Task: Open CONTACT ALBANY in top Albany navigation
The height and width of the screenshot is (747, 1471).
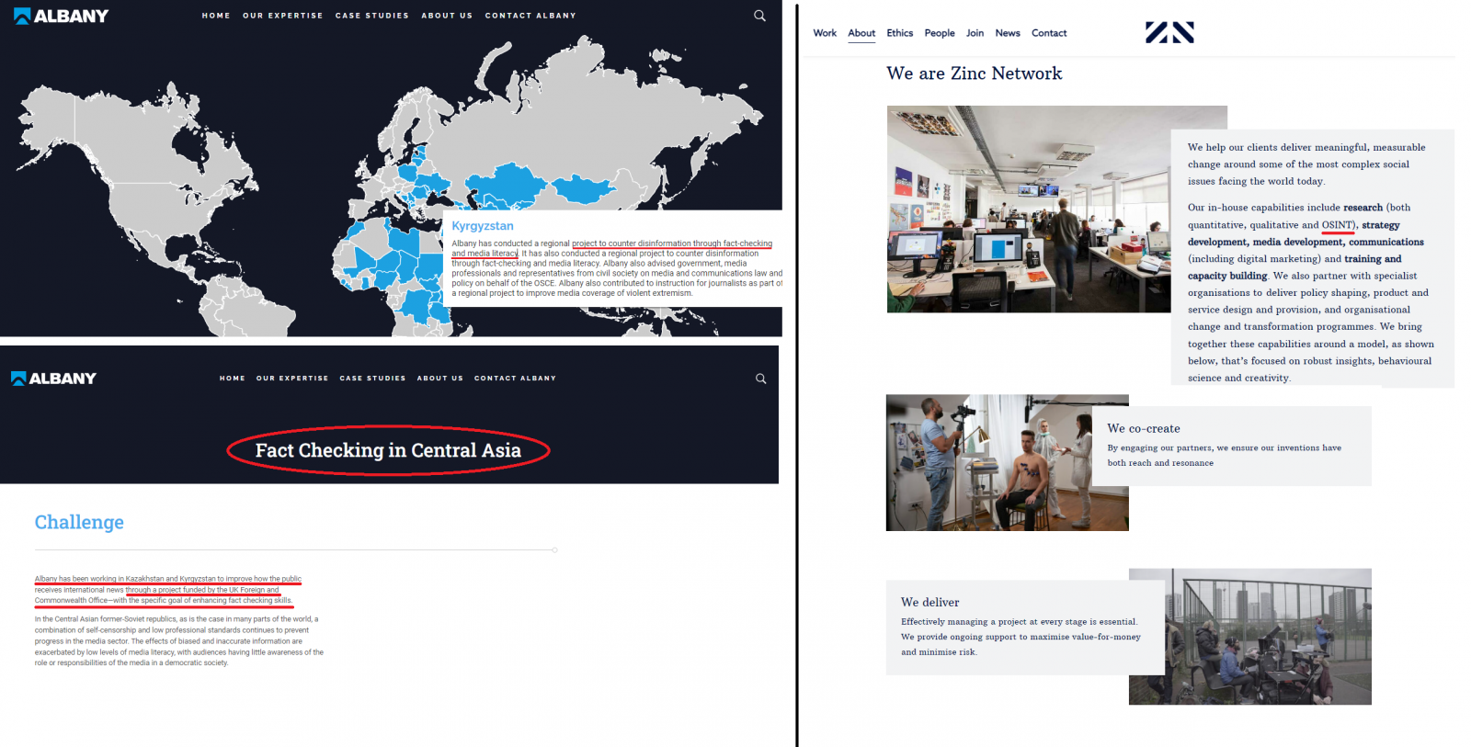Action: pyautogui.click(x=530, y=16)
